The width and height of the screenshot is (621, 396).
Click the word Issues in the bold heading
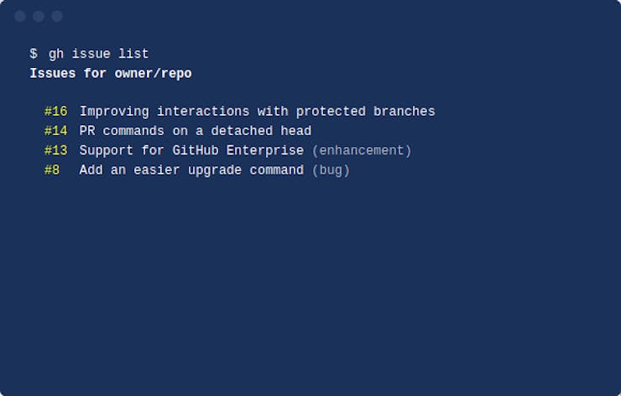53,74
